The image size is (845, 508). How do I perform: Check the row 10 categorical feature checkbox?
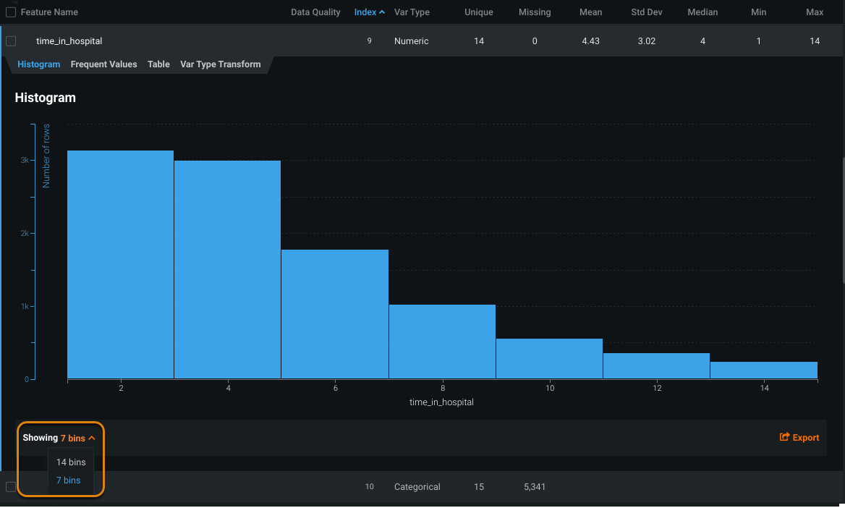[x=11, y=487]
